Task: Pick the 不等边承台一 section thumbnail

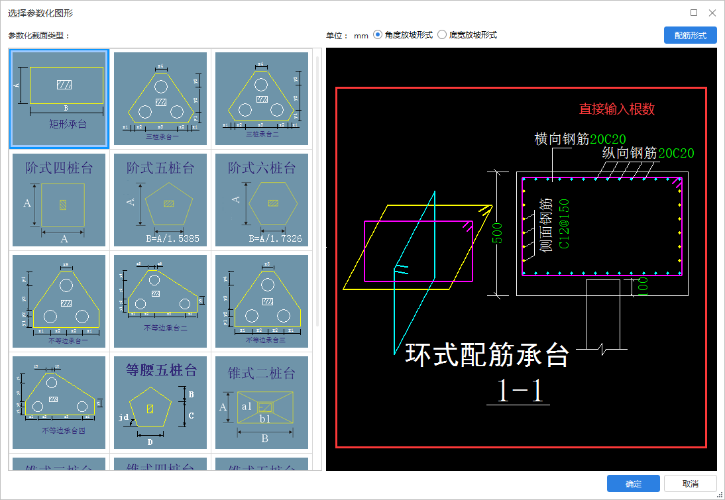Action: (x=59, y=301)
